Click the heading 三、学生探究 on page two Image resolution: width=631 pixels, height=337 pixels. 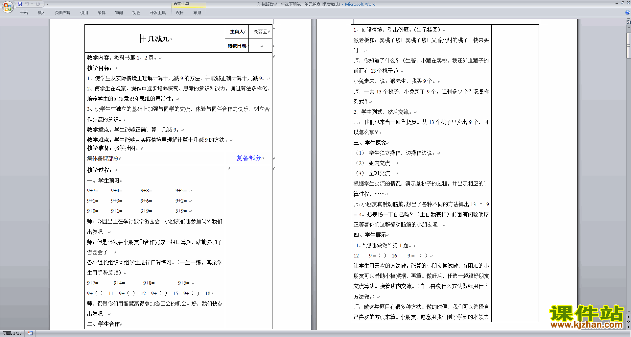point(370,143)
